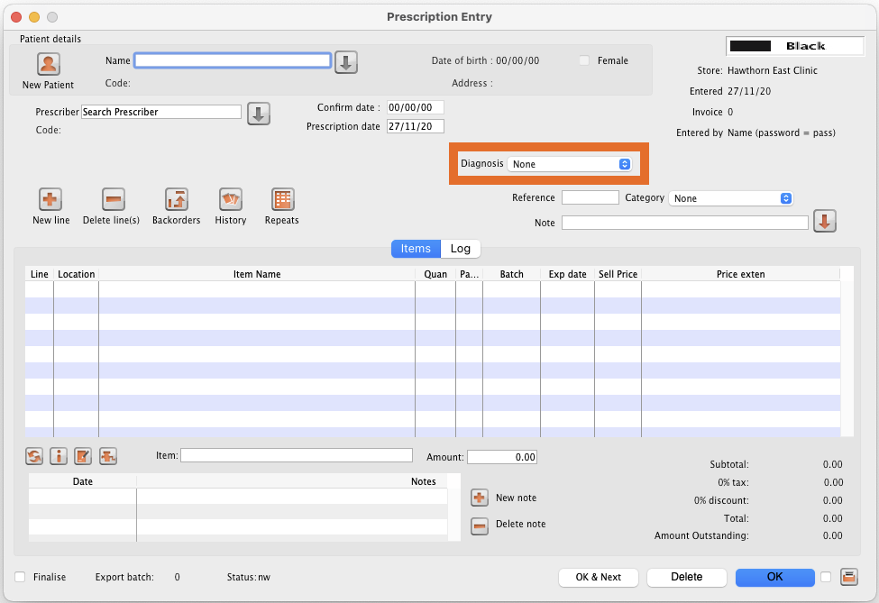Tick the Female checkbox
The width and height of the screenshot is (879, 603).
584,60
